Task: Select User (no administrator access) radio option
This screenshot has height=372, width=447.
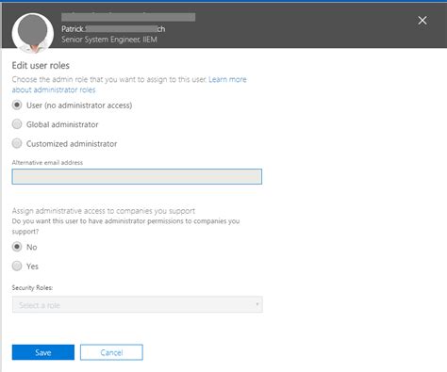Action: coord(17,105)
